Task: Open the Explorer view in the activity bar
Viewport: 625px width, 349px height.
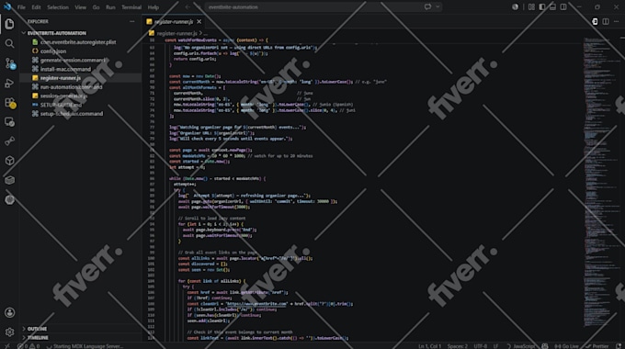Action: click(9, 24)
